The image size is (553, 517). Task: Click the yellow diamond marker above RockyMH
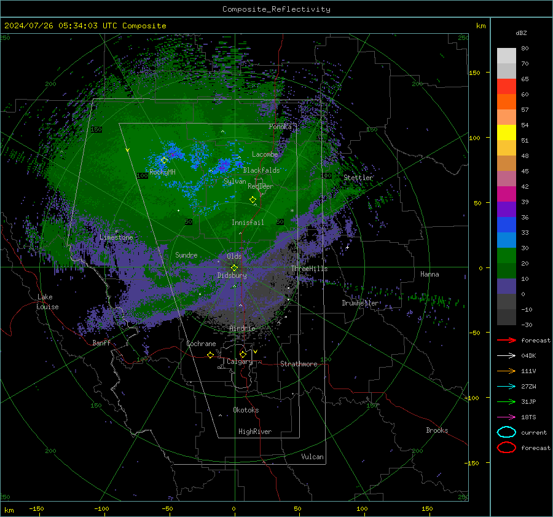pyautogui.click(x=164, y=160)
